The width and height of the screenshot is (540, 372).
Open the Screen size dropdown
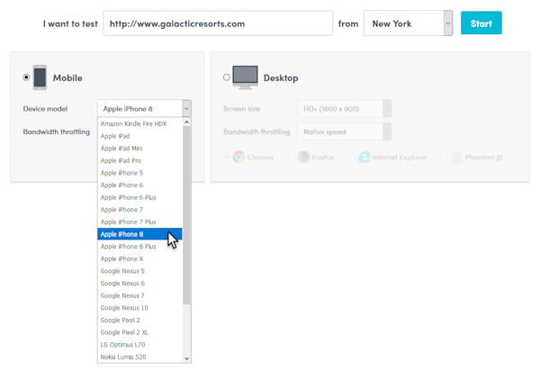pyautogui.click(x=344, y=108)
